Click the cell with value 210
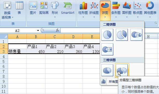 55,51
